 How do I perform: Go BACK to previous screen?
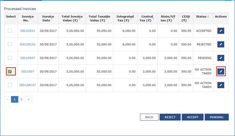click(x=149, y=117)
